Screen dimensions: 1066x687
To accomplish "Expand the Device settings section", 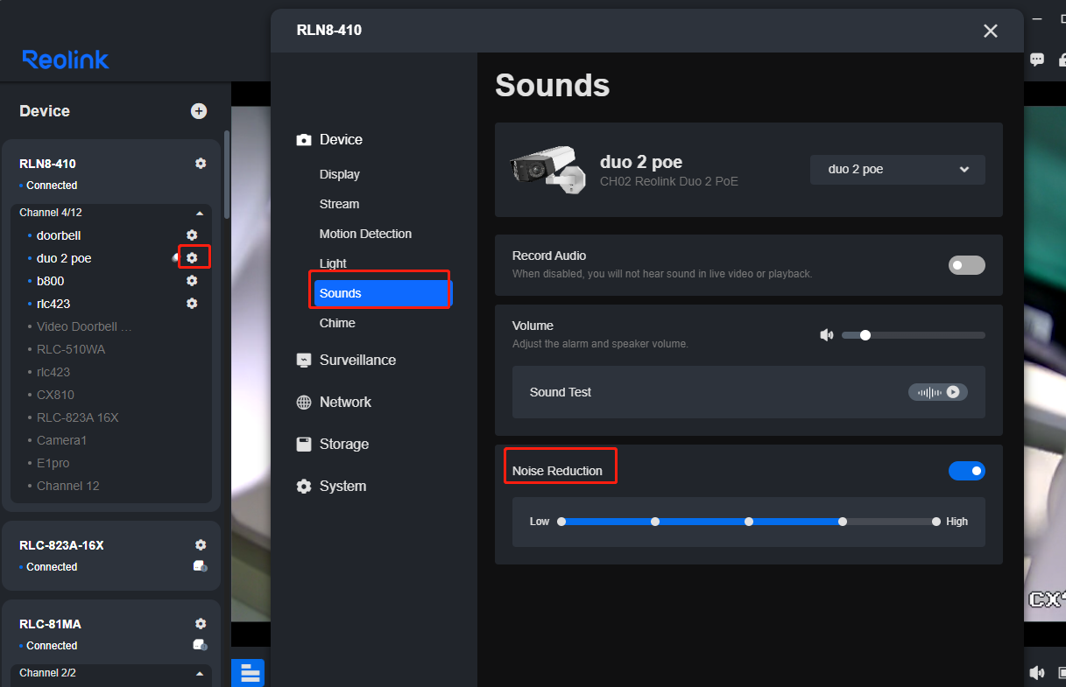I will (329, 139).
